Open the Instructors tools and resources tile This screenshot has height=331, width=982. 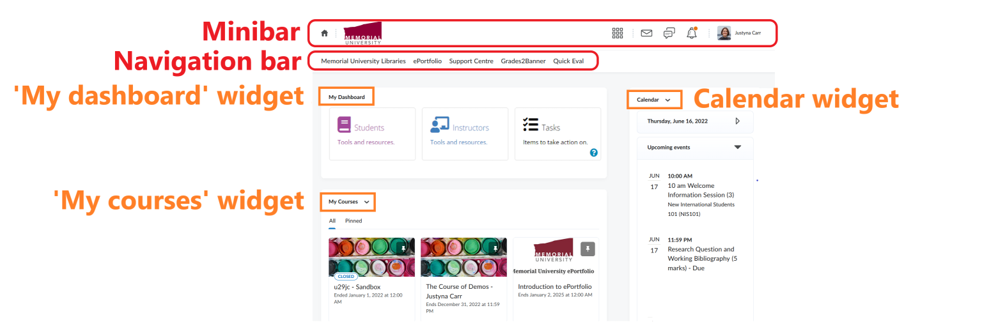tap(462, 134)
